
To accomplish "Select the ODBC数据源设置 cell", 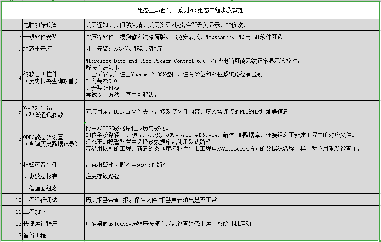I will [53, 140].
